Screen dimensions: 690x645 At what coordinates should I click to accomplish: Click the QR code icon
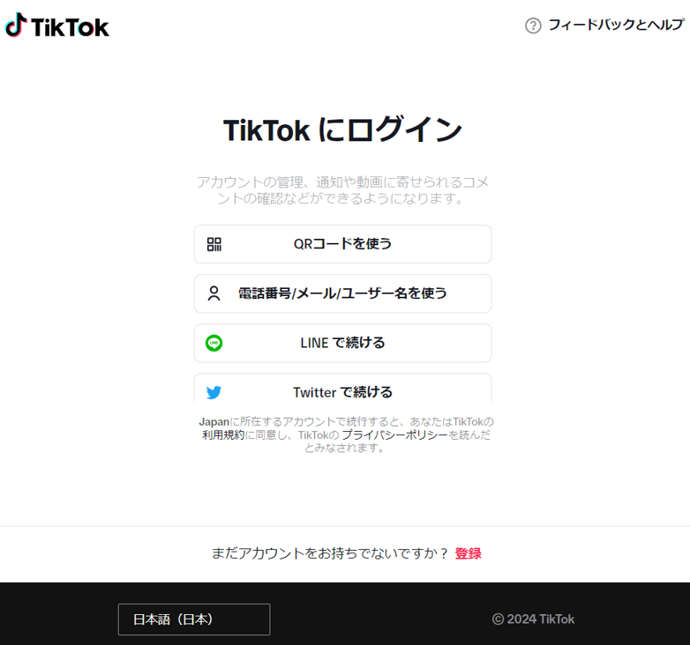214,244
